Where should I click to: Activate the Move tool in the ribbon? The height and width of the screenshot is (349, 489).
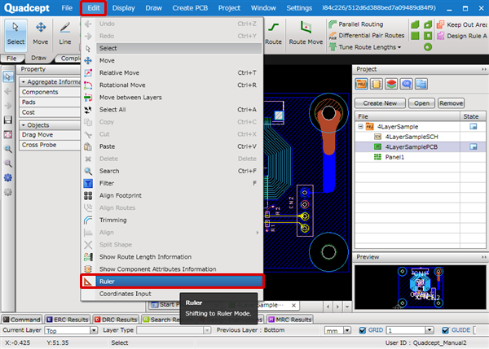41,35
